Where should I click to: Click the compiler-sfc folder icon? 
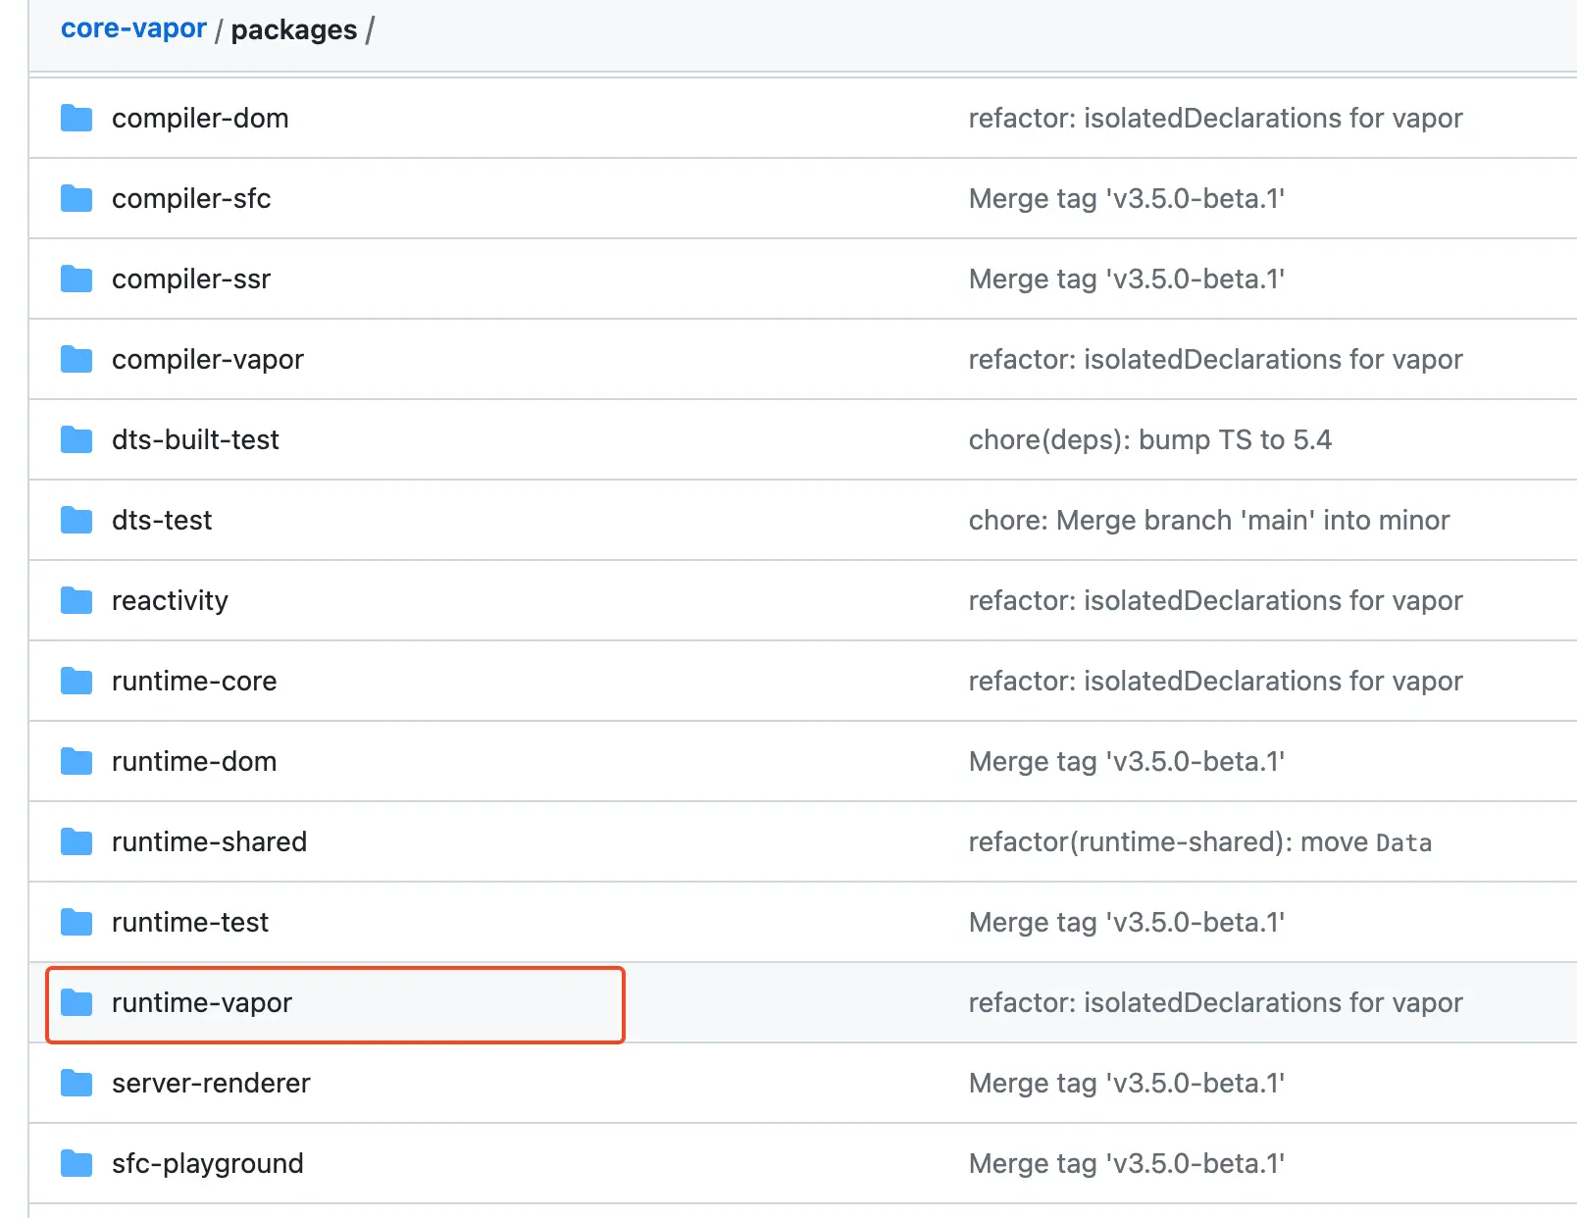76,199
